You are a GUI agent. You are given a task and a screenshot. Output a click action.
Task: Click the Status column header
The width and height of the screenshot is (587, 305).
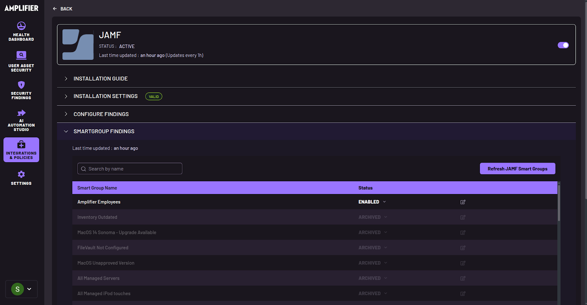(x=365, y=188)
